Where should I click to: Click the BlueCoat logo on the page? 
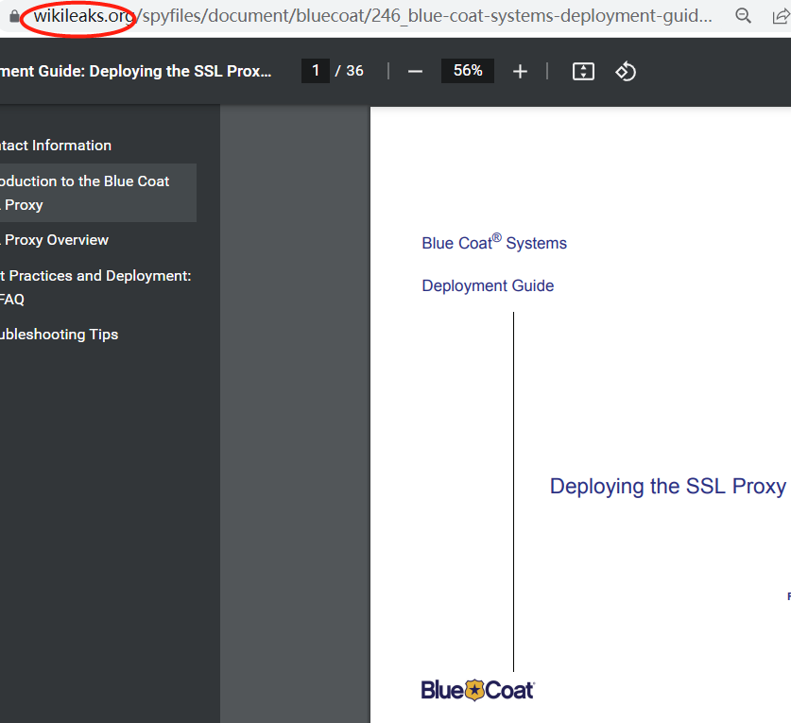pos(478,690)
